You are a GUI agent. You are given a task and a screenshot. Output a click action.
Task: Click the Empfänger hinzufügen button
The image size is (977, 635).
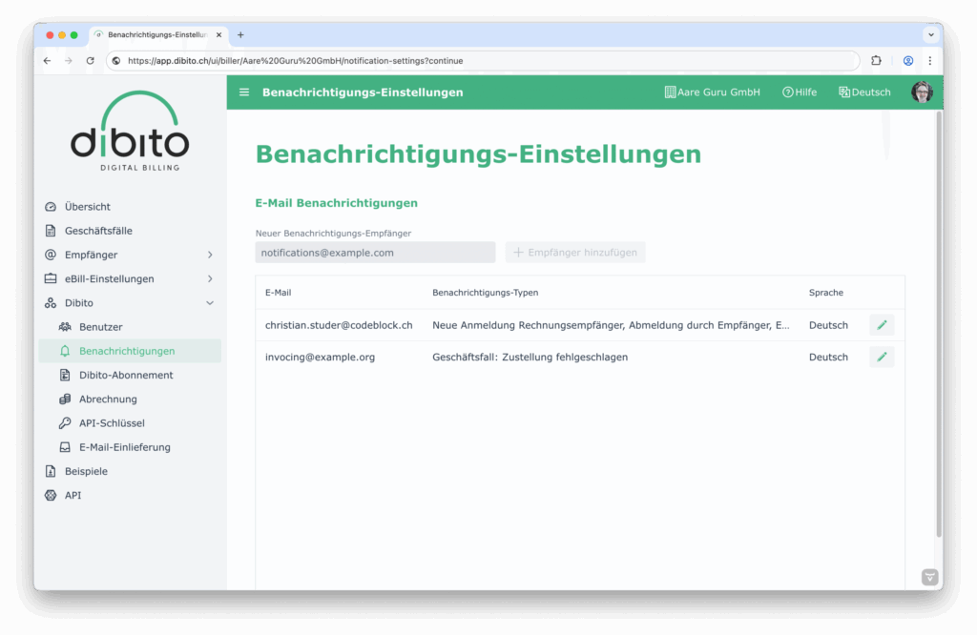[575, 253]
